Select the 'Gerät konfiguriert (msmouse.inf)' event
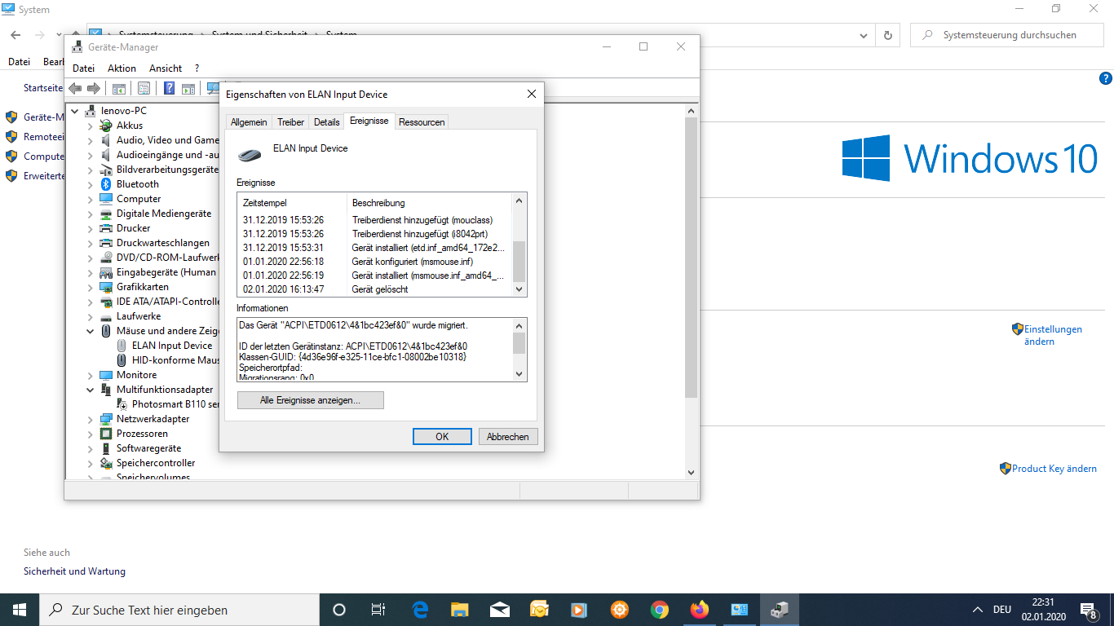Viewport: 1114px width, 626px height. click(x=374, y=262)
